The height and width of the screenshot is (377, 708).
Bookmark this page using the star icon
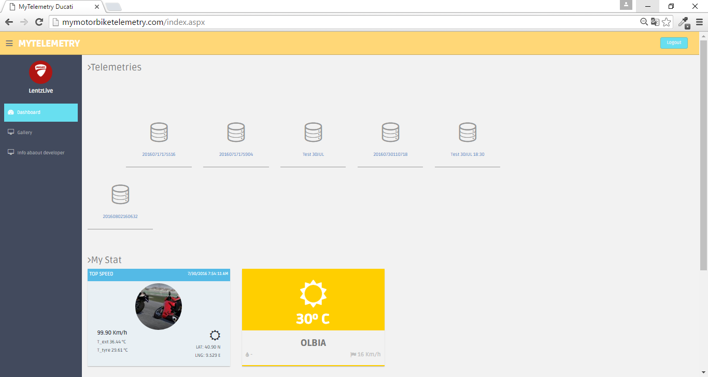tap(667, 22)
